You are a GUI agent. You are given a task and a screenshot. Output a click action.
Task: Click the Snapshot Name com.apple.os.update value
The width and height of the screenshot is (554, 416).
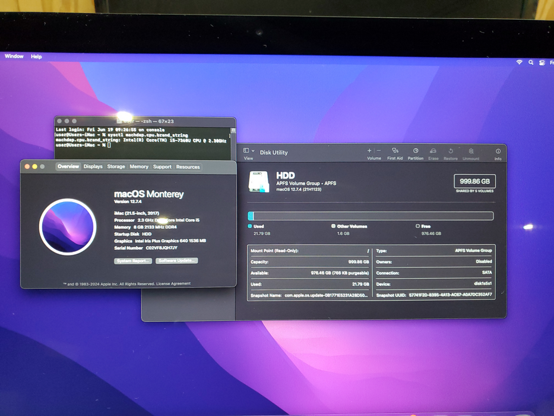pos(326,295)
